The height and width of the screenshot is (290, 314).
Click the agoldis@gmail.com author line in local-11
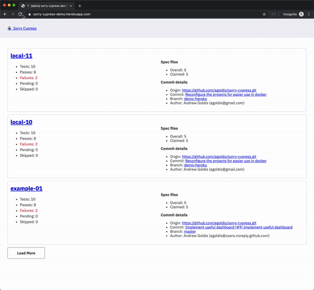(207, 103)
